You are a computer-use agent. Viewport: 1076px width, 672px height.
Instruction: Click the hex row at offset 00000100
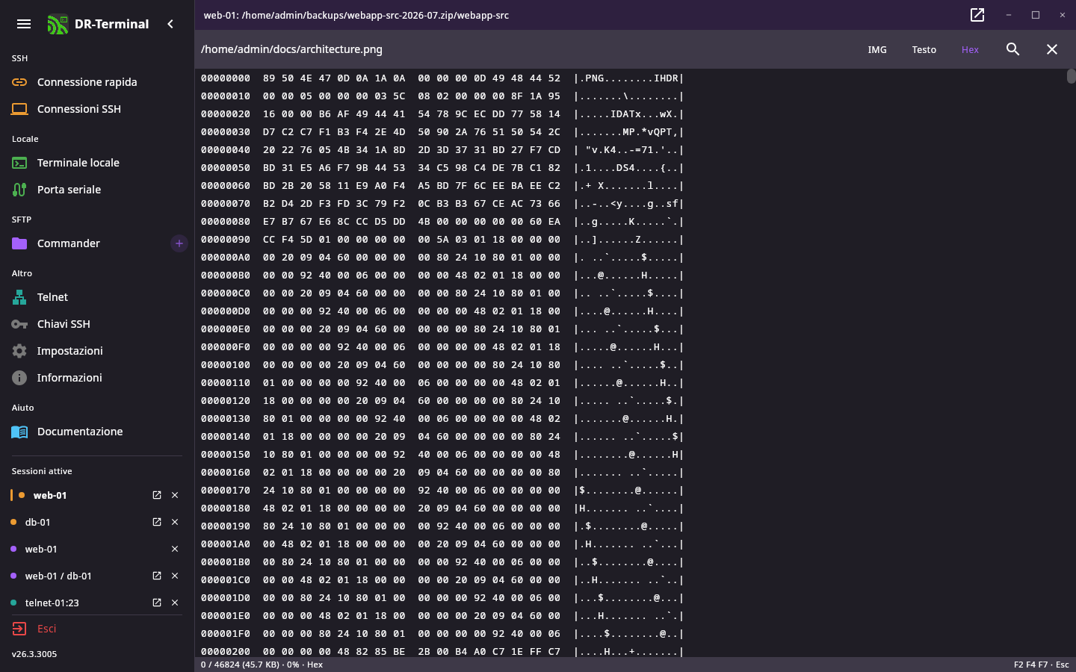pyautogui.click(x=442, y=364)
